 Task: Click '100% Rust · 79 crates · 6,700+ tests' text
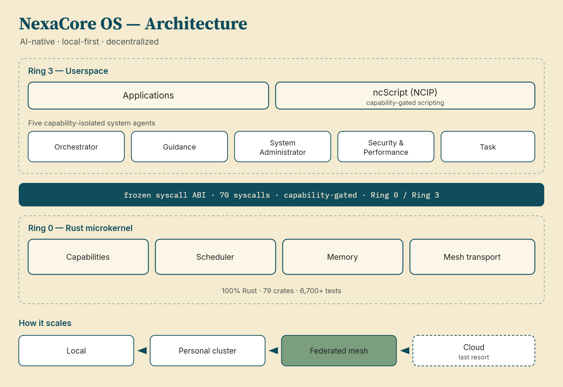coord(281,291)
